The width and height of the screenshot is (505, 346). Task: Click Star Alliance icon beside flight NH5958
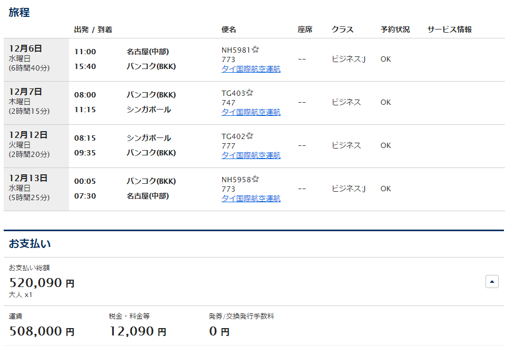[255, 179]
